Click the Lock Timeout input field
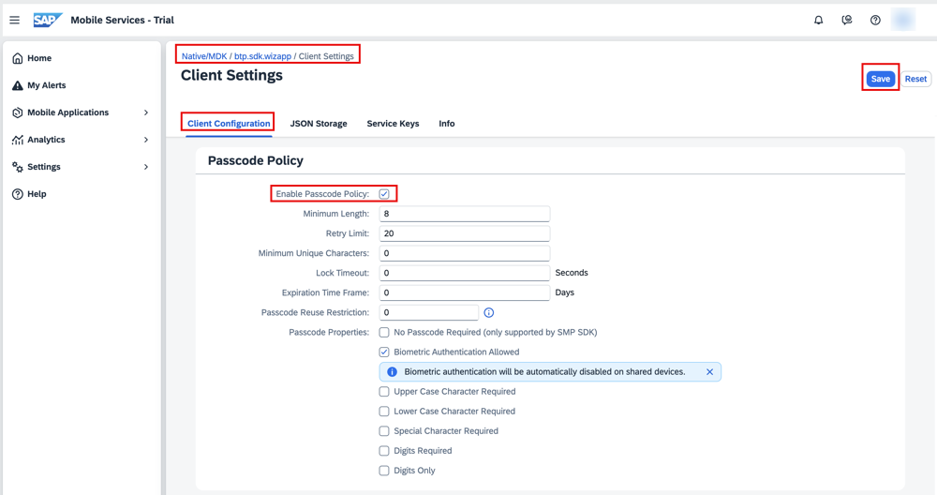Image resolution: width=937 pixels, height=495 pixels. 465,273
